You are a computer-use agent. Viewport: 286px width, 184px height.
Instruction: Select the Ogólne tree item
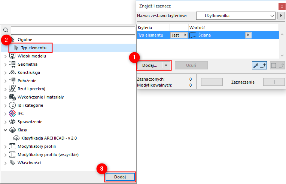click(69, 40)
